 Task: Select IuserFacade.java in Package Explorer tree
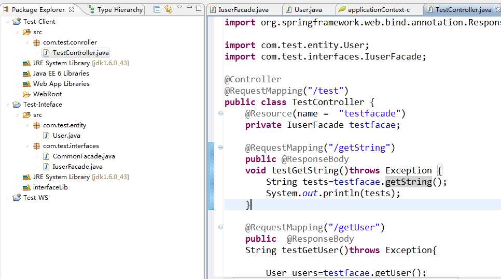(x=78, y=167)
